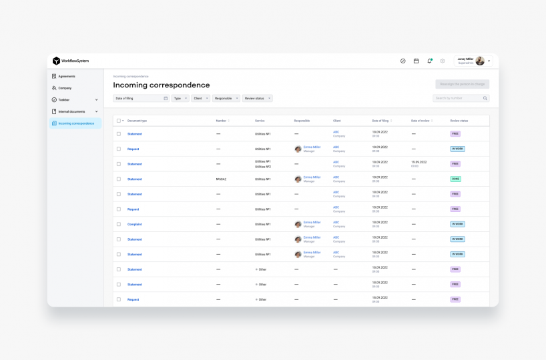546x360 pixels.
Task: Open settings via the gear icon
Action: 443,61
